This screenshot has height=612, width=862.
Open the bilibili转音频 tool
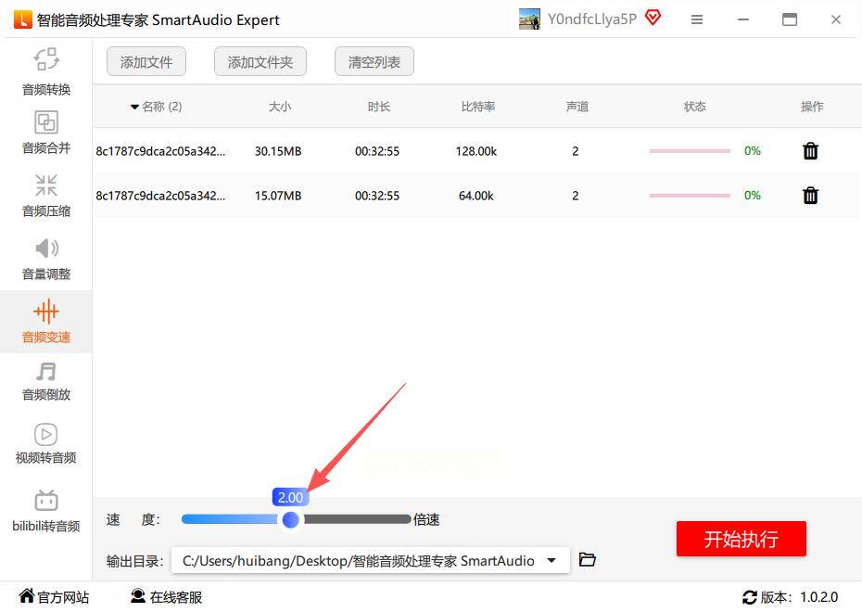point(46,511)
